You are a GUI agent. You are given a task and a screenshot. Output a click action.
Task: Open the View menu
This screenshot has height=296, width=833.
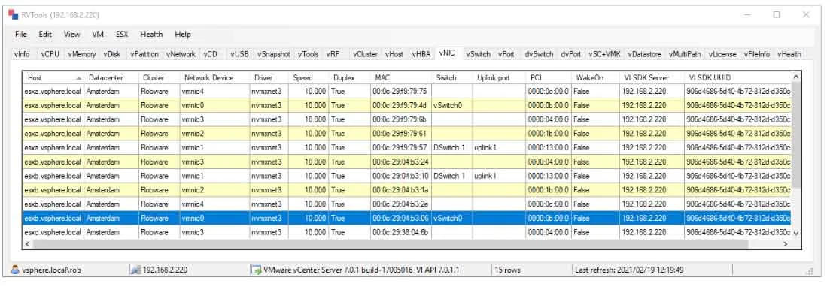point(71,34)
